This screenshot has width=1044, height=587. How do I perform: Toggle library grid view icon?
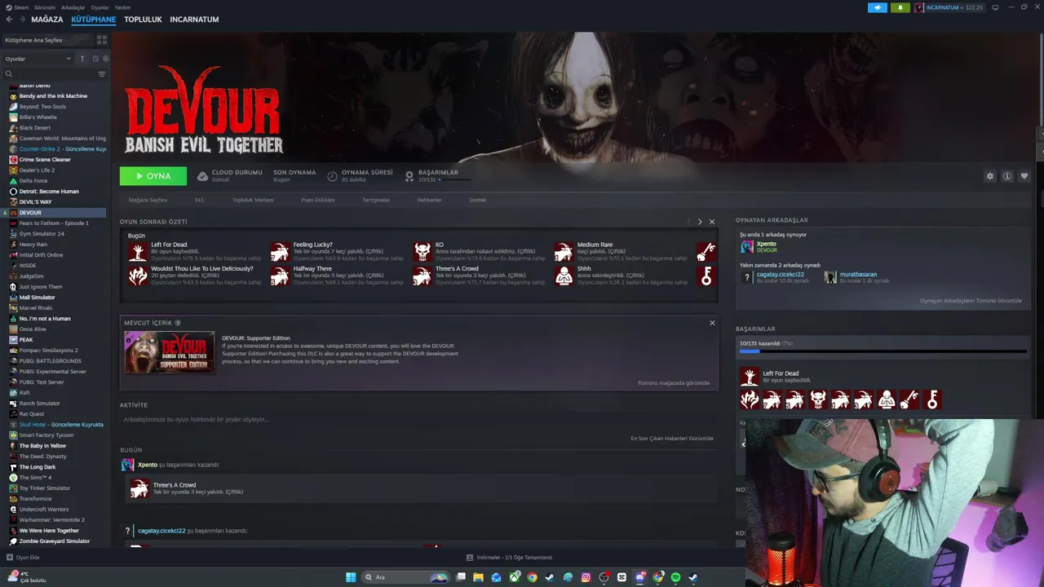coord(102,39)
